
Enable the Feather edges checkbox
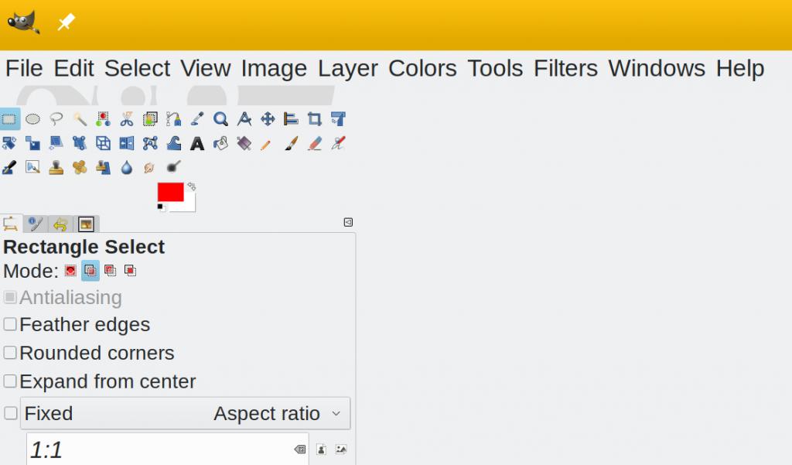point(10,324)
